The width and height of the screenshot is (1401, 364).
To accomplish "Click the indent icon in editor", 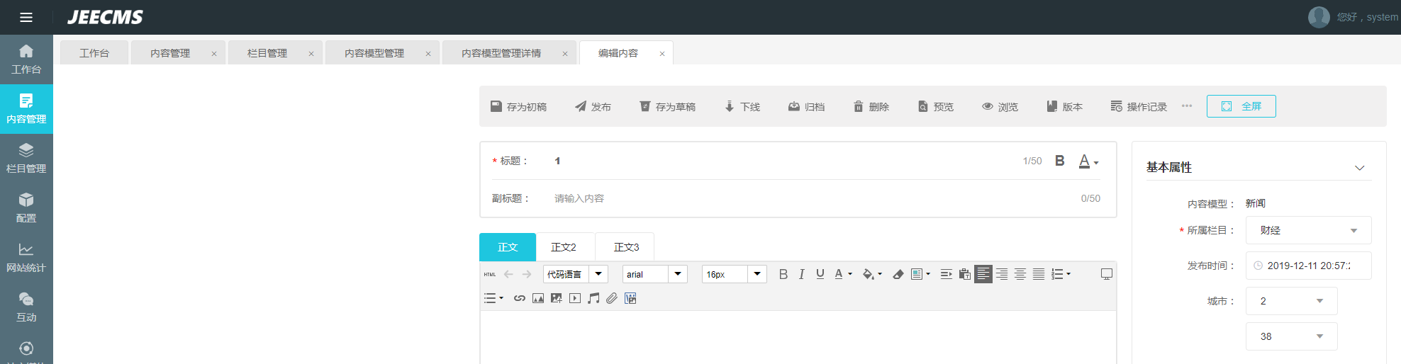I will [947, 274].
